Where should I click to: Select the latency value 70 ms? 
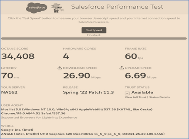pyautogui.click(x=10, y=76)
